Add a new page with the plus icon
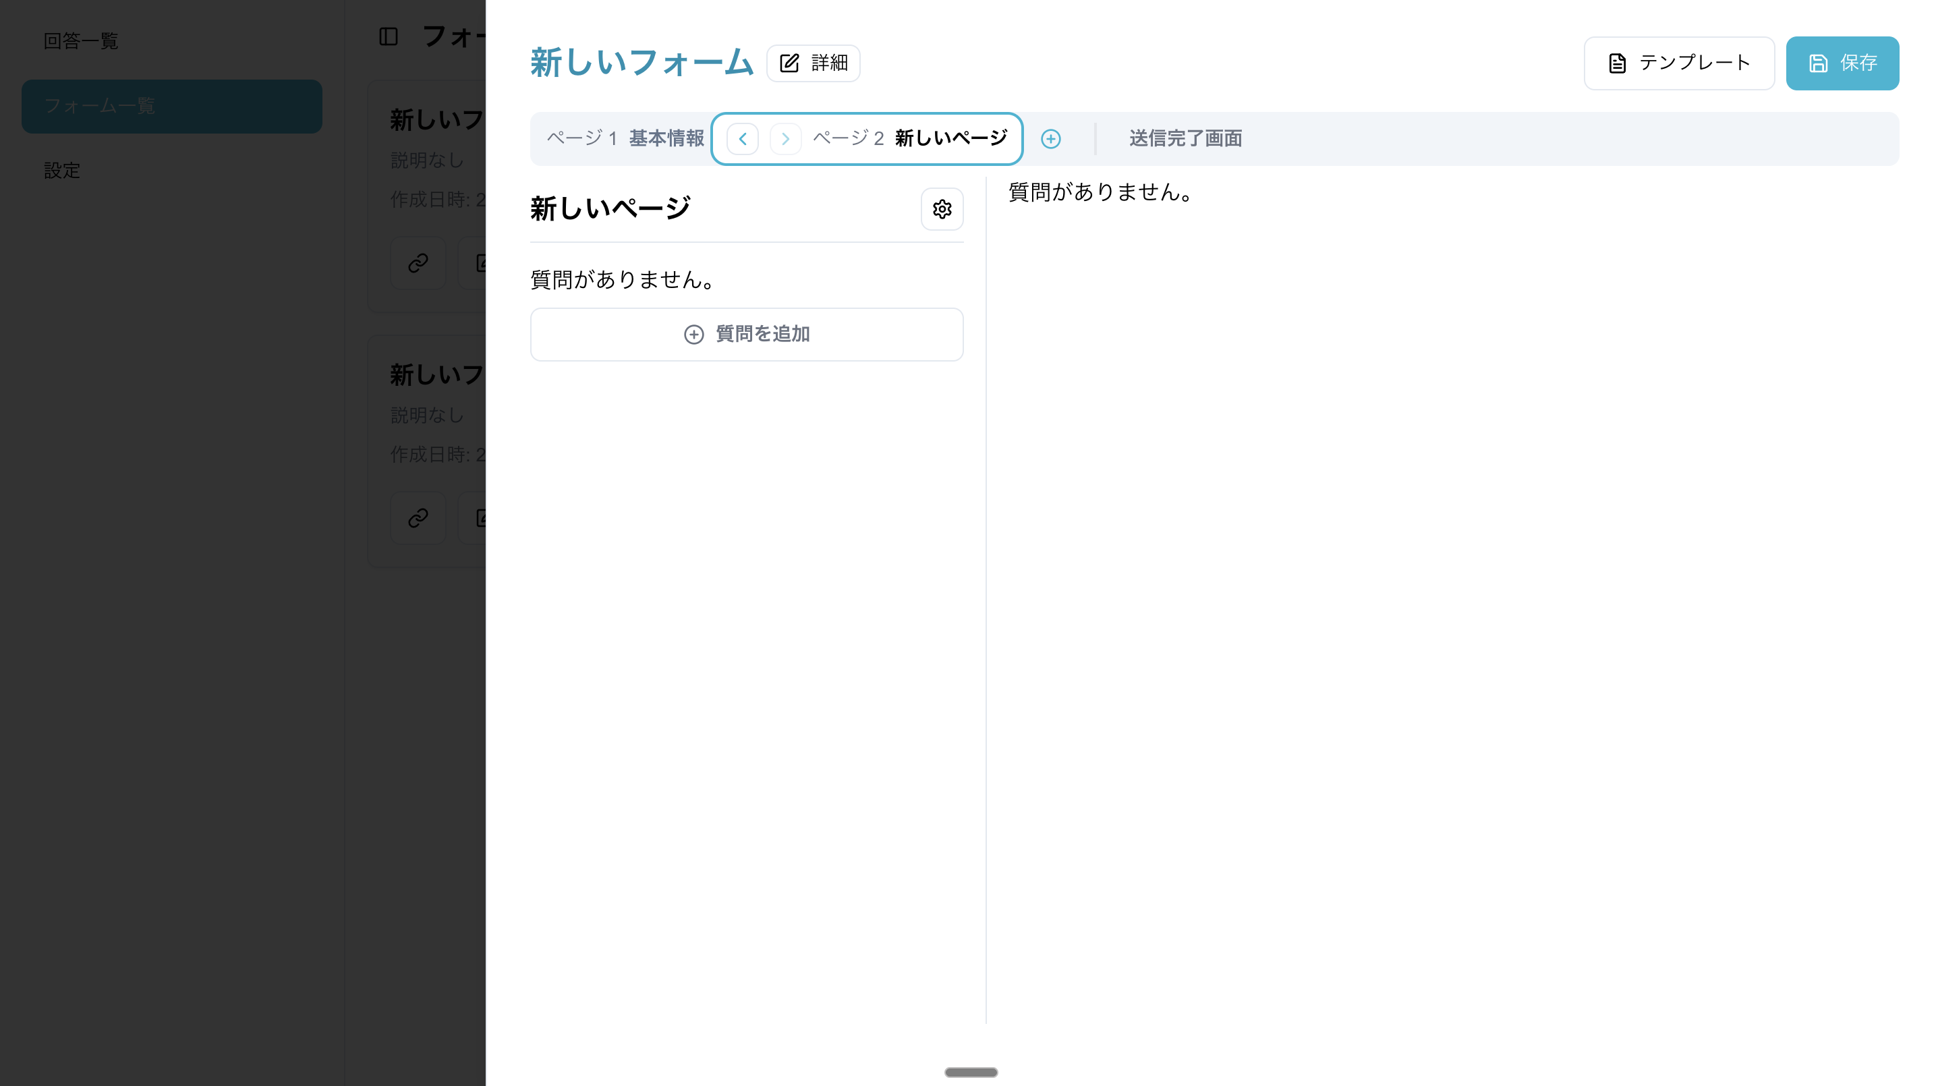1936x1086 pixels. coord(1050,139)
